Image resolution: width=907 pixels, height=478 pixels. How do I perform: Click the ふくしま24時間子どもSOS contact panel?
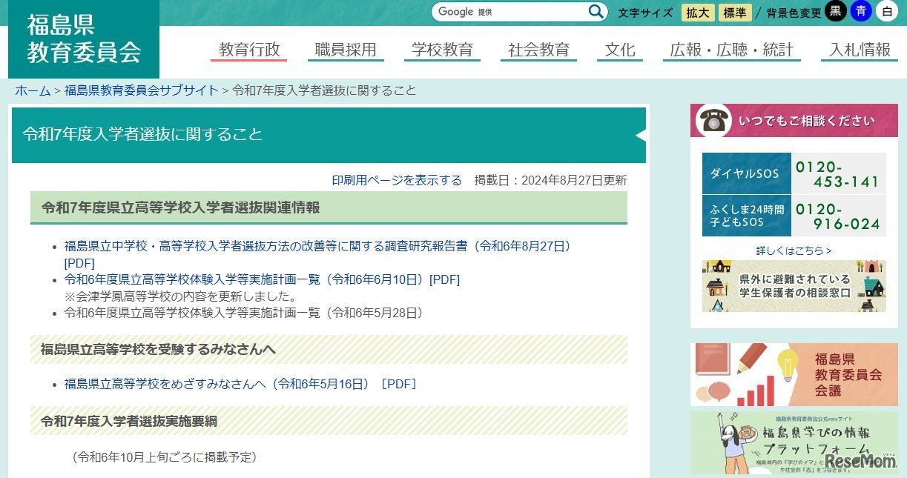click(x=794, y=216)
